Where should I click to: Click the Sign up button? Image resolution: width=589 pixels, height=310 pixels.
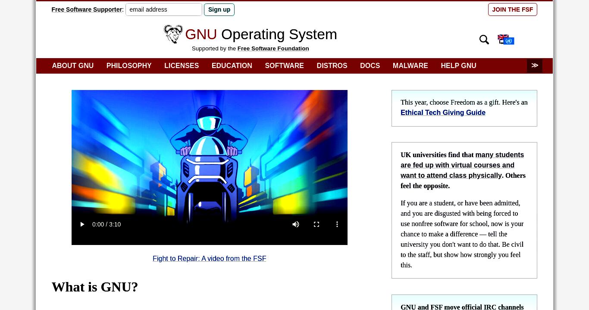click(x=219, y=9)
